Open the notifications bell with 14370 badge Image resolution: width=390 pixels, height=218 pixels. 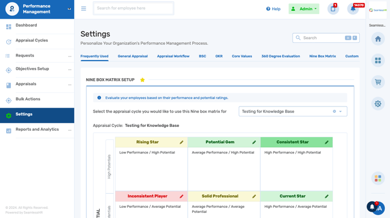353,9
